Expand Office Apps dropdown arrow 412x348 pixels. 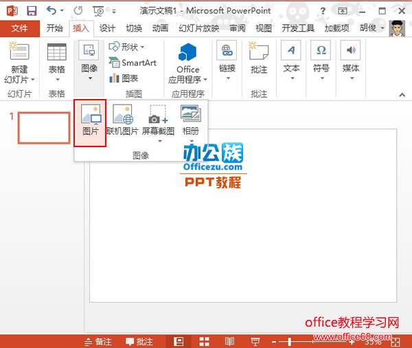click(x=205, y=79)
